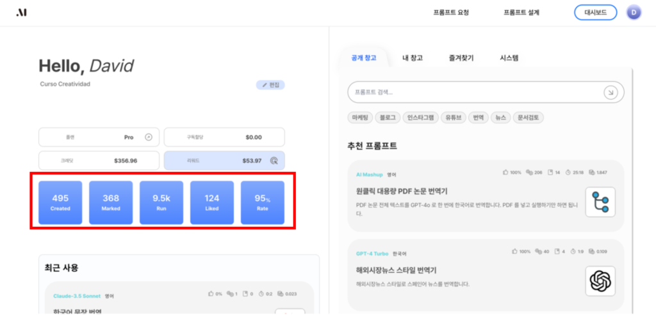
Task: Click the AI Mashup workflow icon
Action: (600, 202)
